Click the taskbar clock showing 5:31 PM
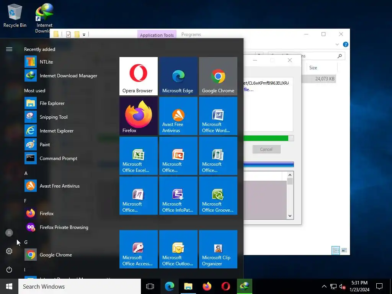The height and width of the screenshot is (294, 392). [359, 286]
